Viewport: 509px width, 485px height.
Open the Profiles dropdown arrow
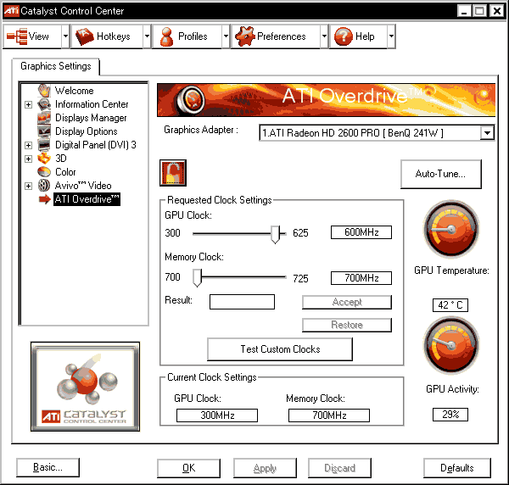pyautogui.click(x=226, y=36)
